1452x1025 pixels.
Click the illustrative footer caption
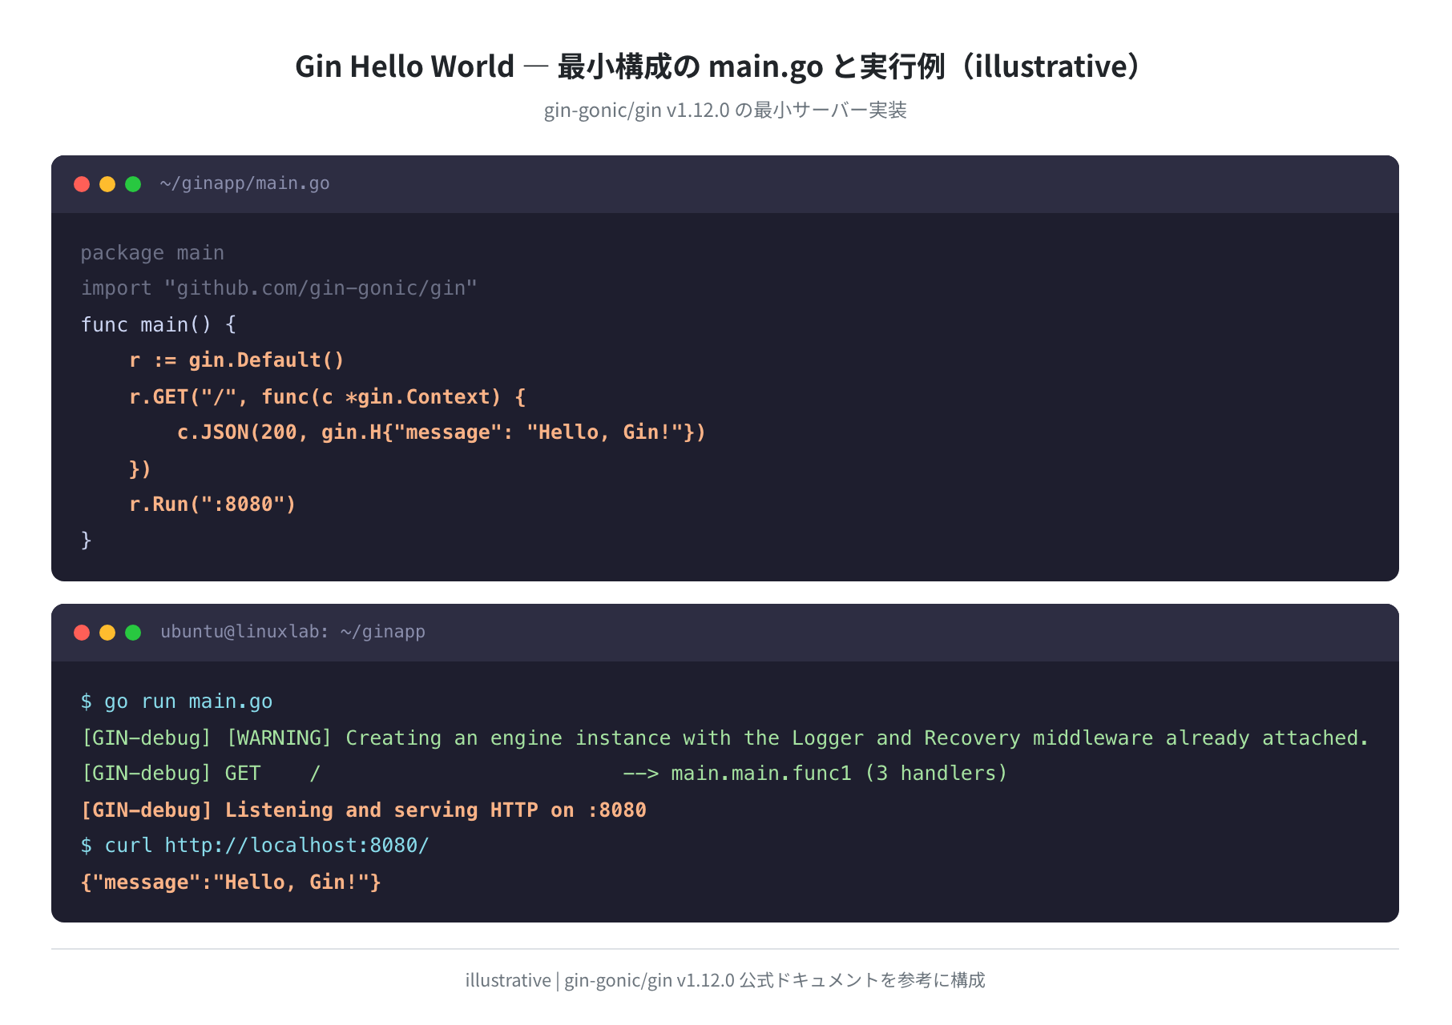725,980
